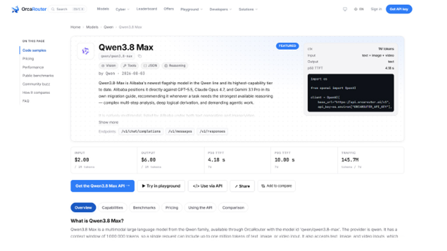Go to the Leaderboard page
This screenshot has width=447, height=251.
click(x=147, y=9)
